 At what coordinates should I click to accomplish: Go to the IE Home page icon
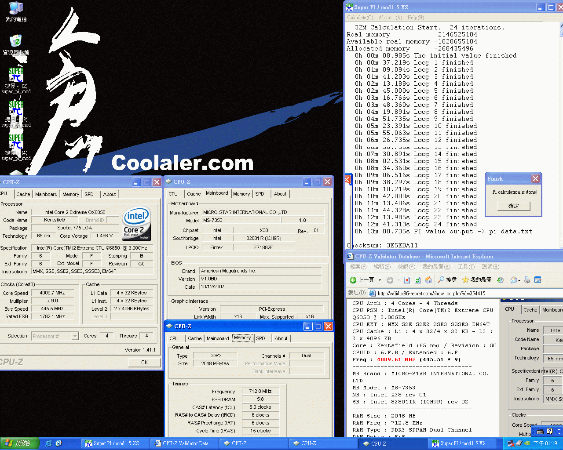point(428,280)
